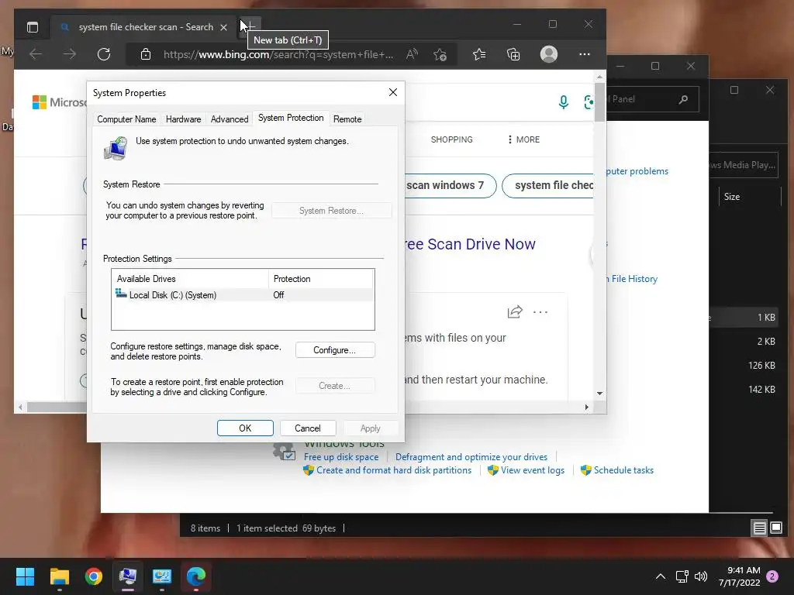Switch to Computer Name tab
The height and width of the screenshot is (595, 794).
pos(126,119)
